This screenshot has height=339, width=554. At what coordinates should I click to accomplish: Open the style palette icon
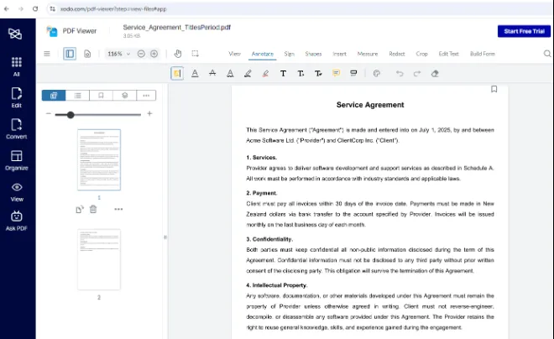tap(377, 74)
